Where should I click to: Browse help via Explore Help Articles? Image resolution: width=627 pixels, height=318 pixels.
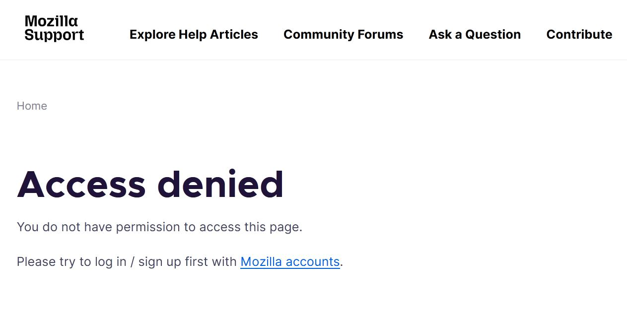[194, 34]
